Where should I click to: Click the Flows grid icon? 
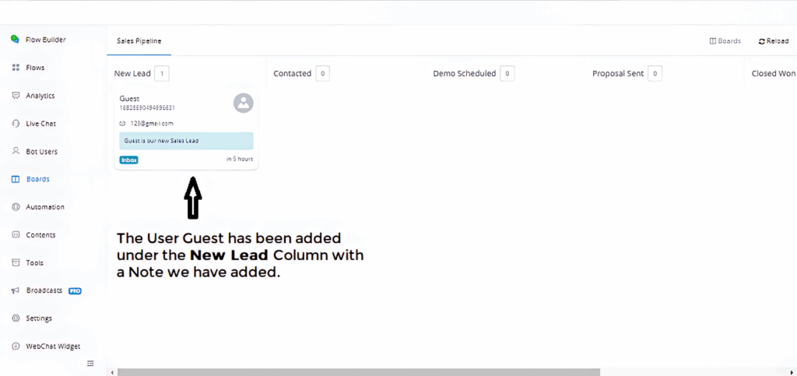16,68
